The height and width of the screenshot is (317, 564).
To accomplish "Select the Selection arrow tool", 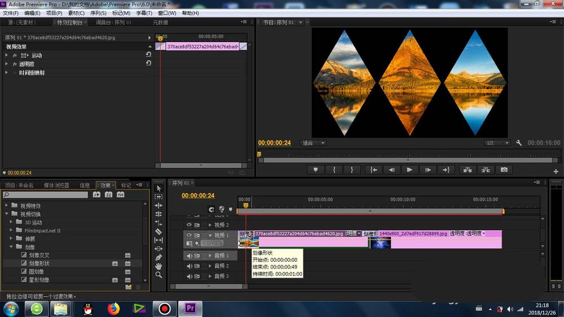I will pyautogui.click(x=158, y=188).
